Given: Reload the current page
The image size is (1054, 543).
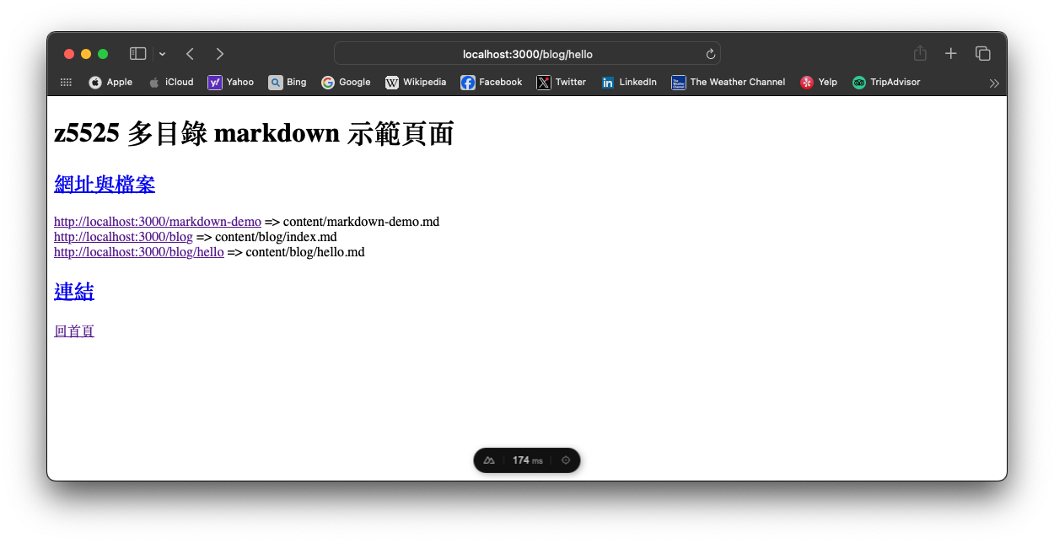Looking at the screenshot, I should pos(710,53).
